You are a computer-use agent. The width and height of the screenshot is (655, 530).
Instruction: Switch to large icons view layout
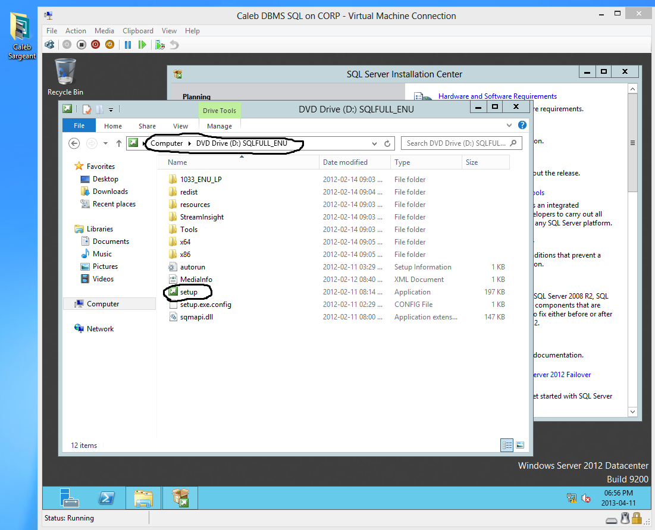pyautogui.click(x=520, y=445)
